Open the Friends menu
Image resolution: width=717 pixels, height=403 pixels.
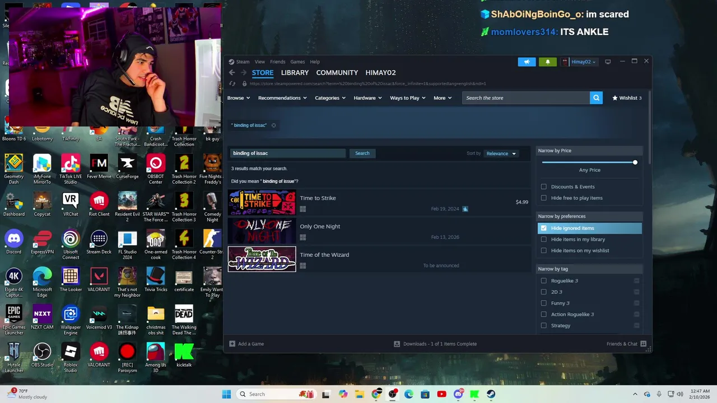(x=278, y=62)
